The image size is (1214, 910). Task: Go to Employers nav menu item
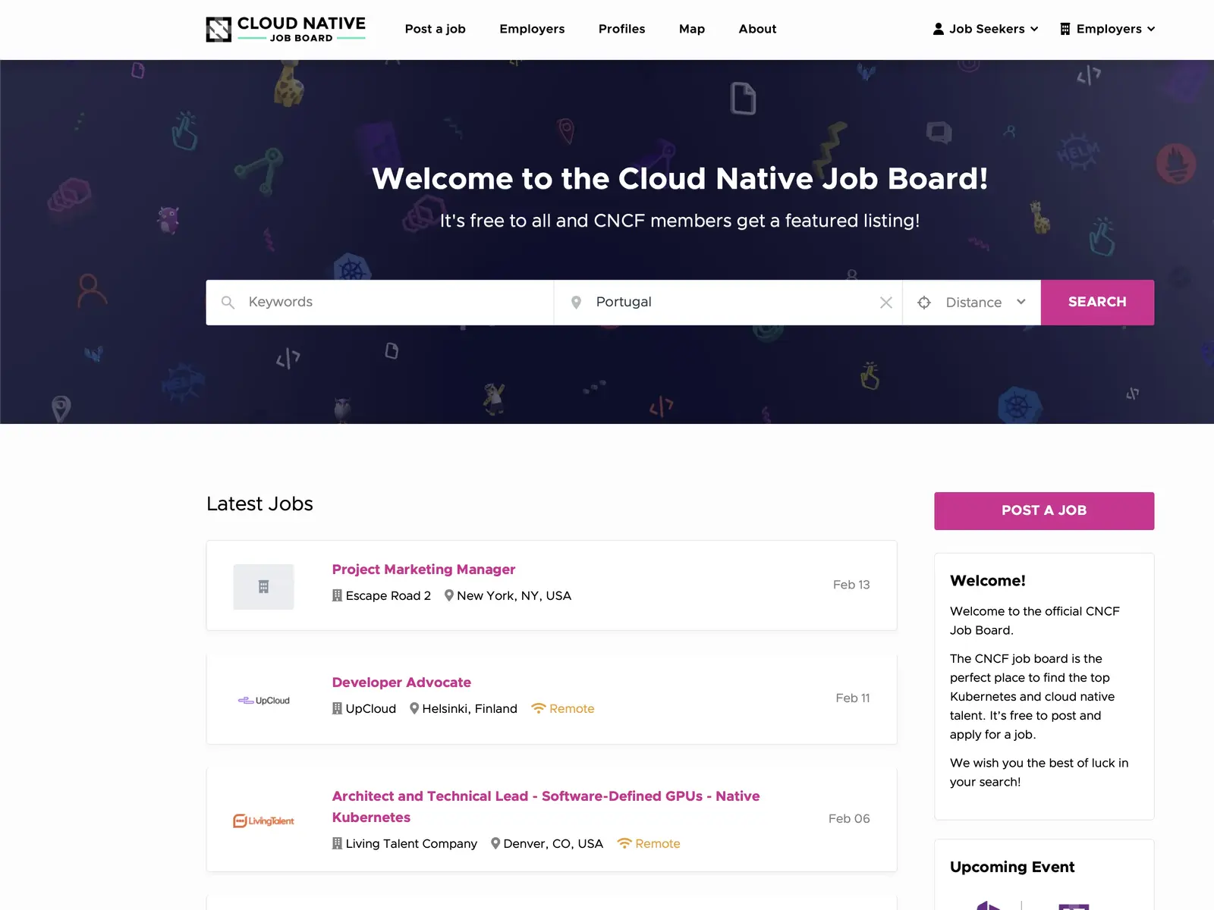[532, 29]
